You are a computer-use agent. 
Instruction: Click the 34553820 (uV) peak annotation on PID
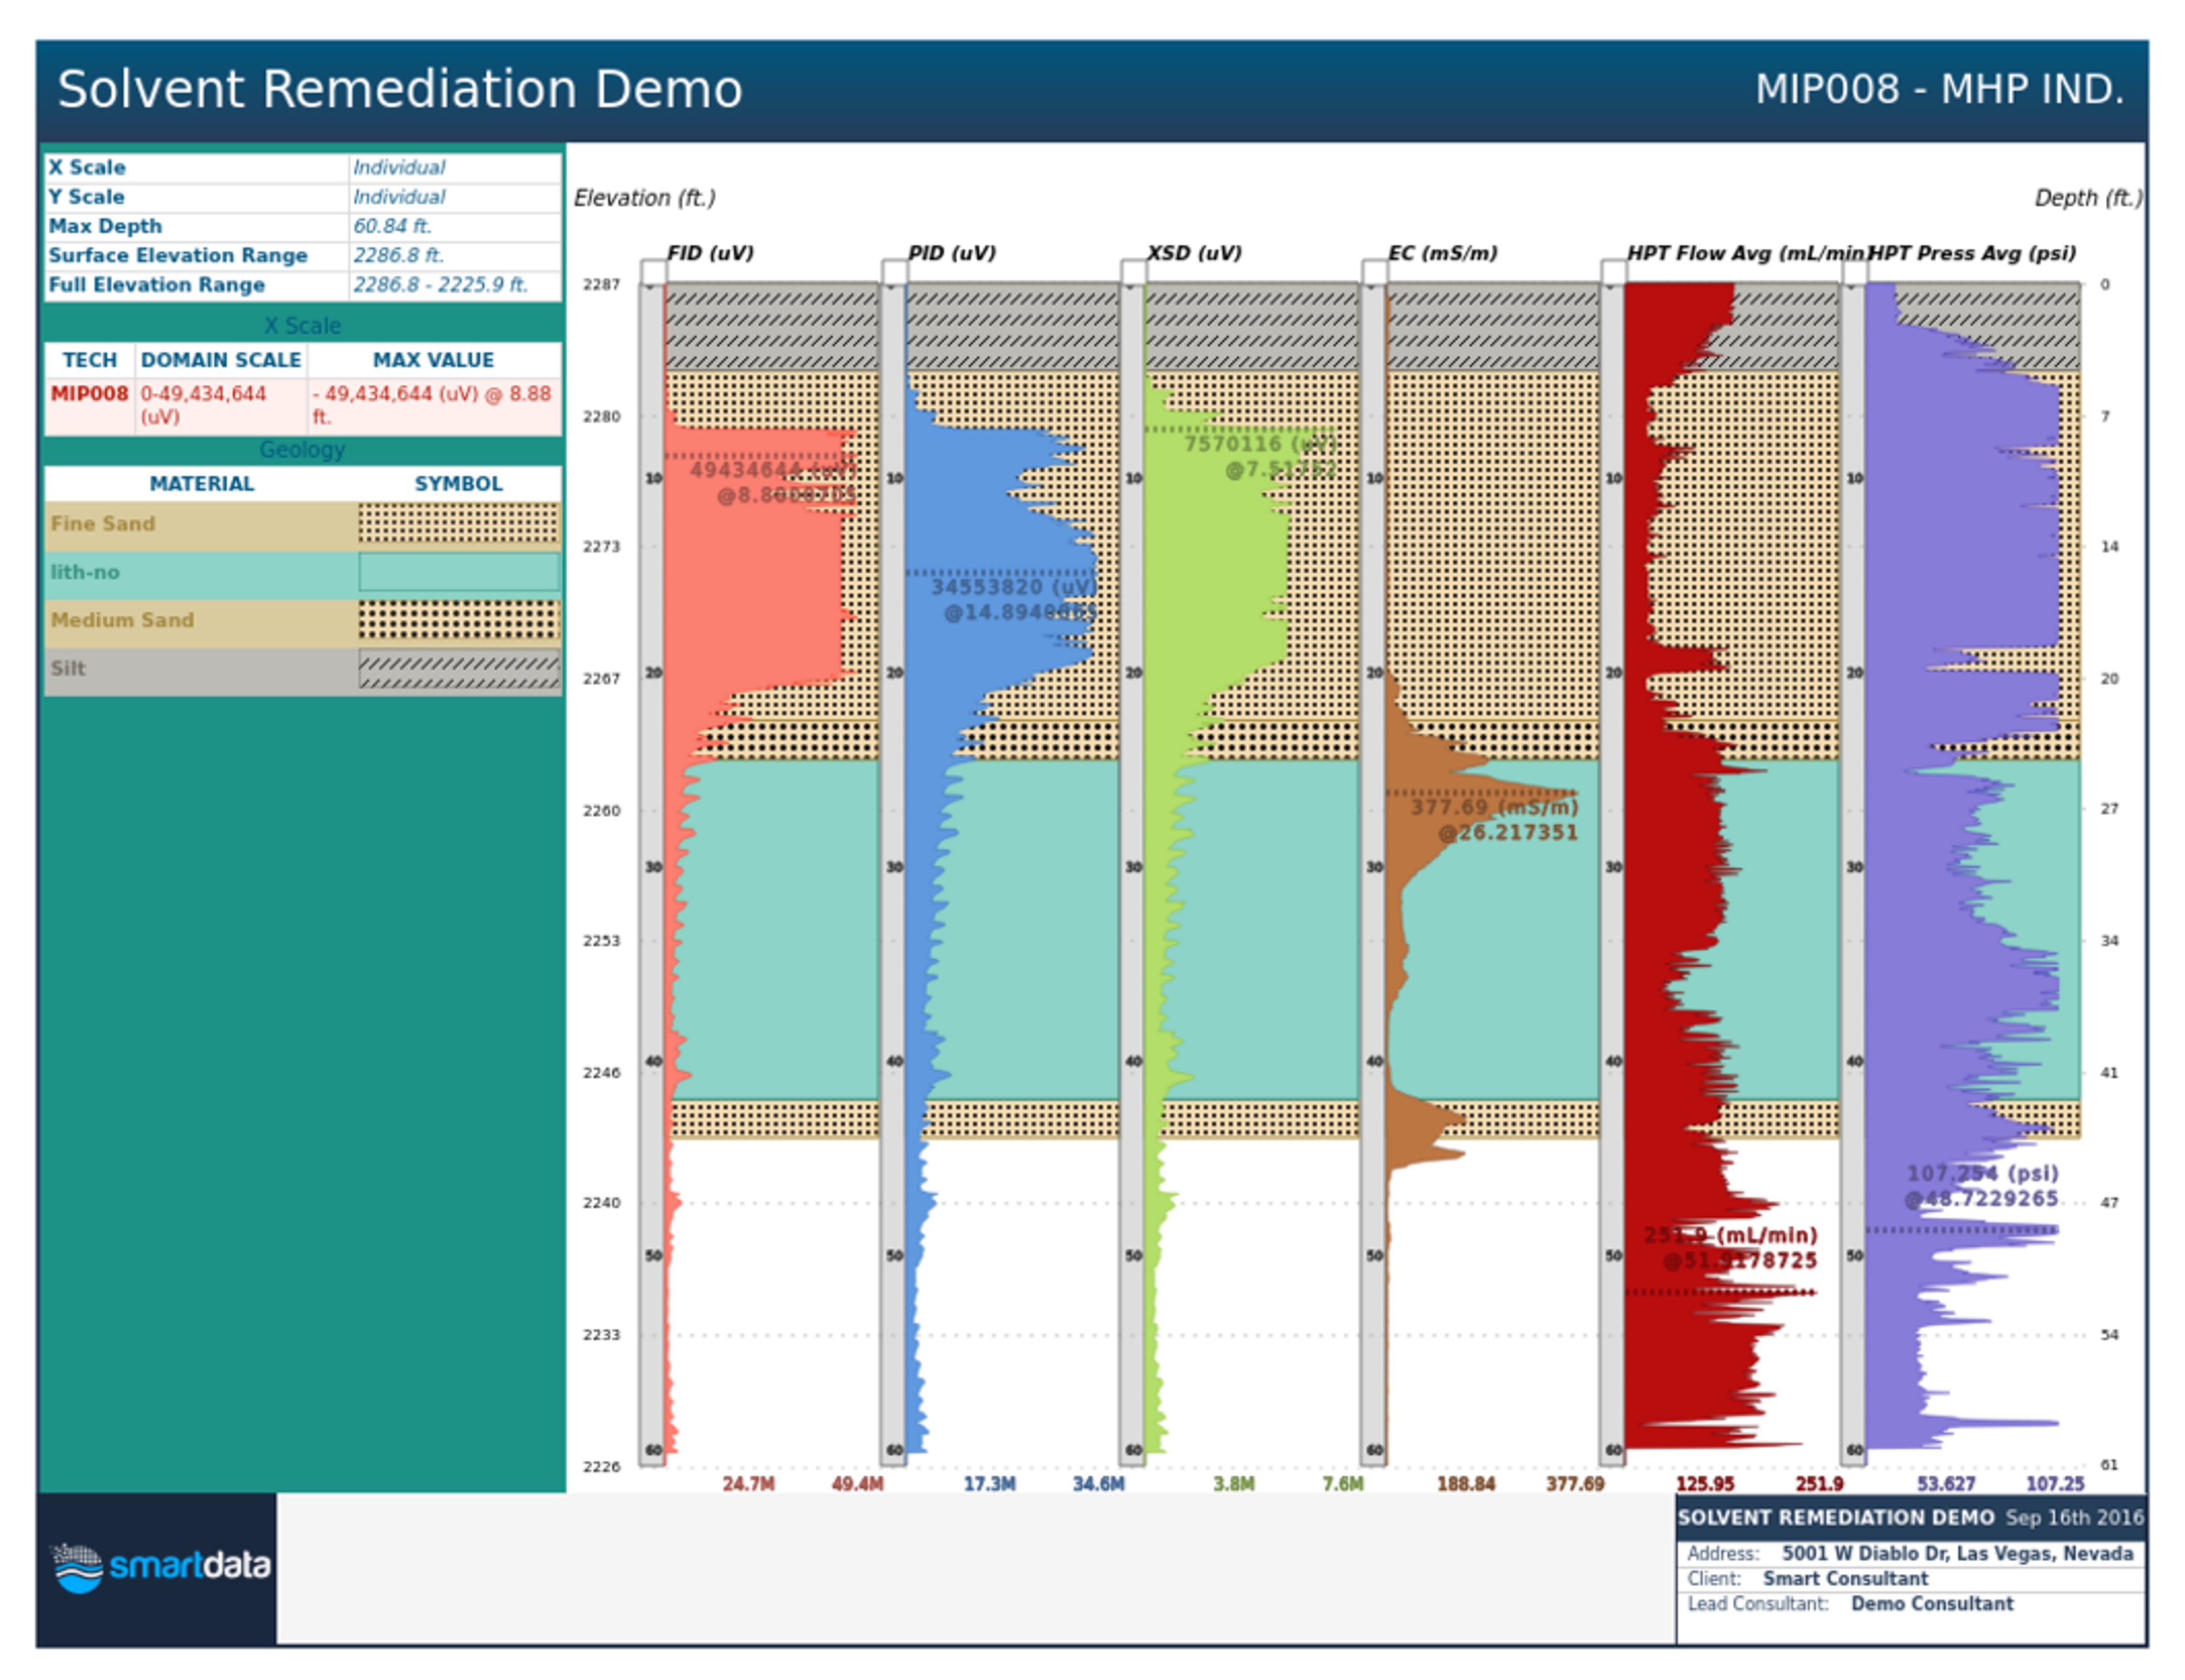pyautogui.click(x=1014, y=599)
